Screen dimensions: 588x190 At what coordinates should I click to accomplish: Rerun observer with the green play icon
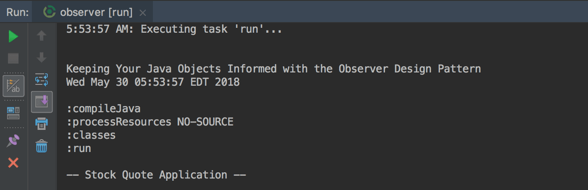click(x=13, y=37)
